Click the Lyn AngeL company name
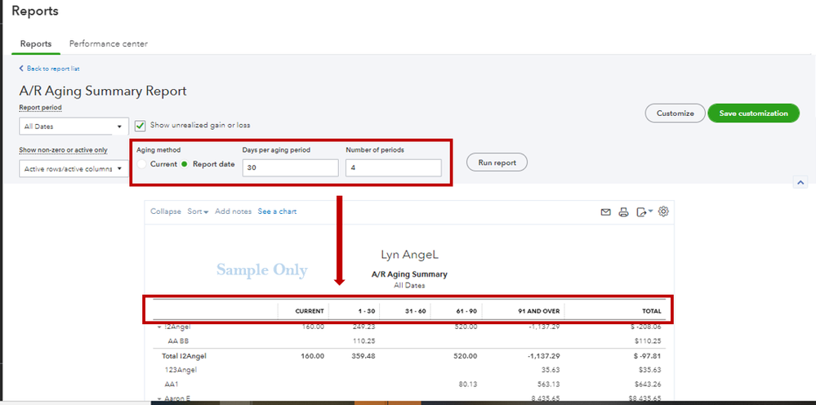Screen dimensions: 816x405 [409, 255]
